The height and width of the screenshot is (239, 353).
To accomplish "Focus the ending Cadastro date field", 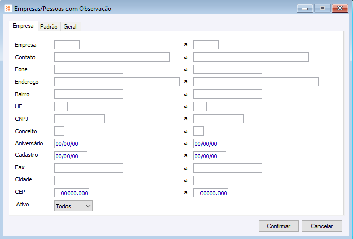I will click(x=209, y=156).
